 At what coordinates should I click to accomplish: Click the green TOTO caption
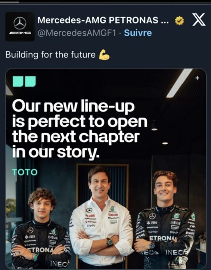pos(25,172)
